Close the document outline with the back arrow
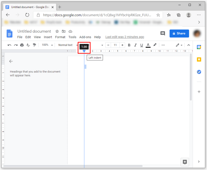The height and width of the screenshot is (170, 207). click(x=11, y=61)
